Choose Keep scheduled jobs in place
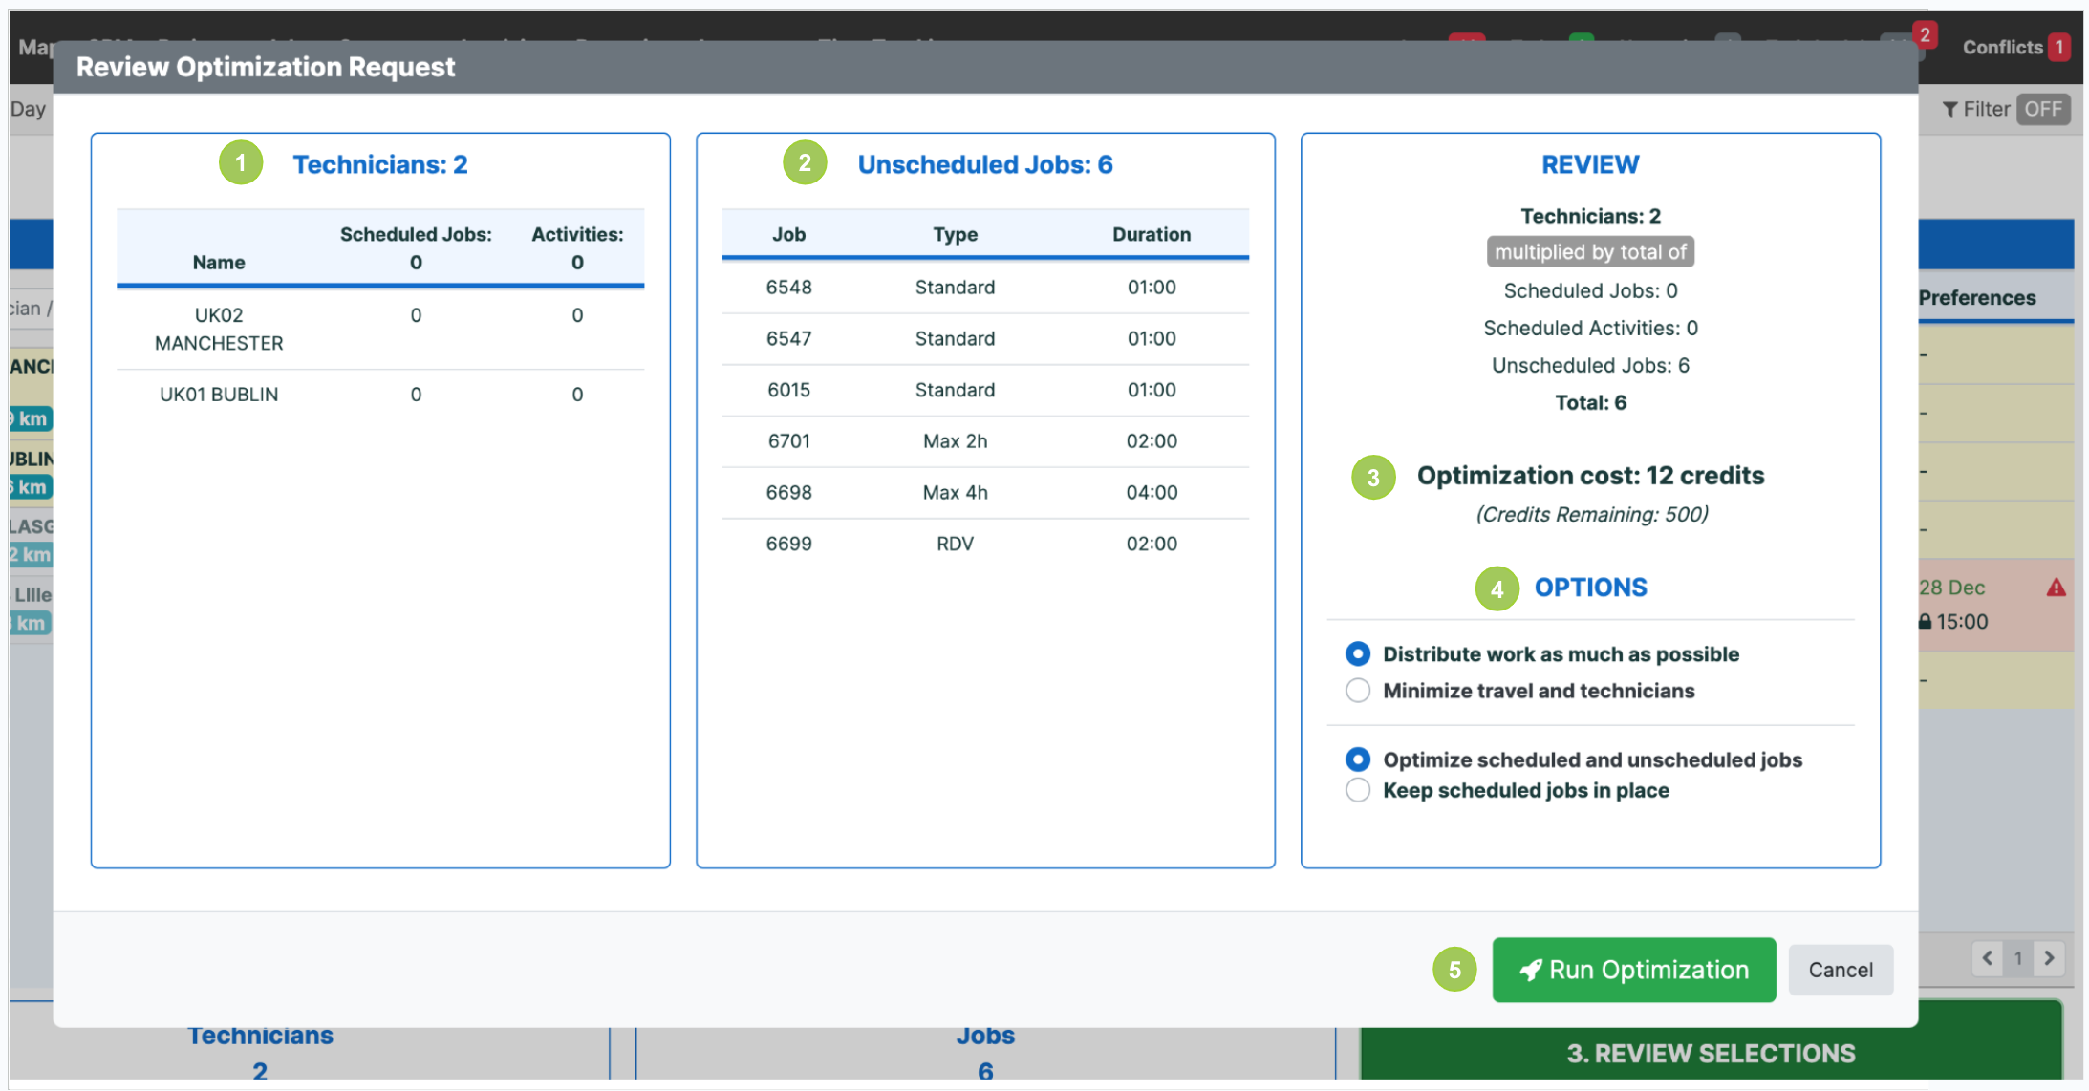The image size is (2089, 1091). pos(1358,790)
